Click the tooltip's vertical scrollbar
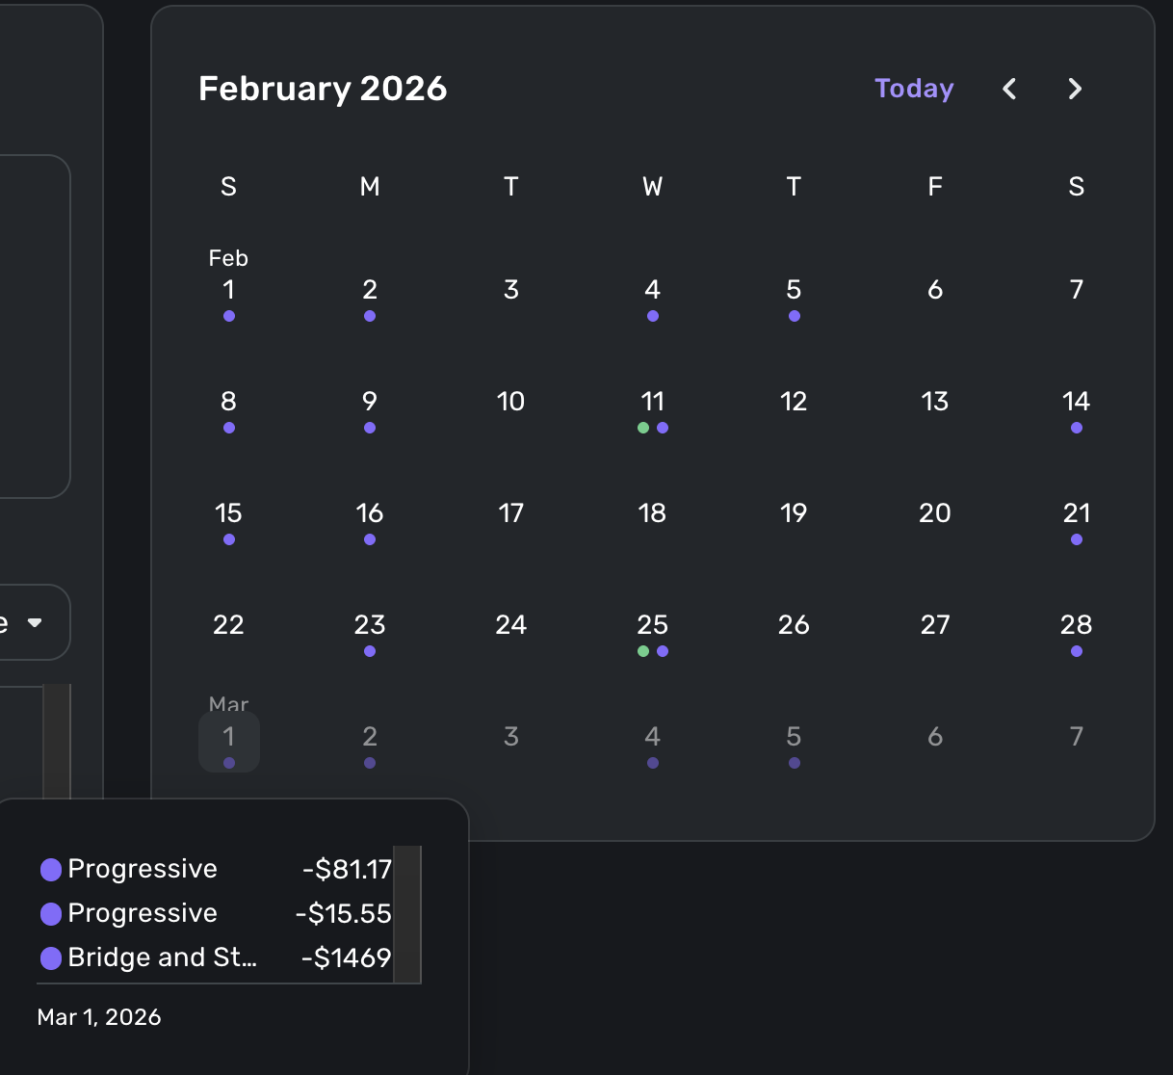The image size is (1173, 1075). pos(406,913)
